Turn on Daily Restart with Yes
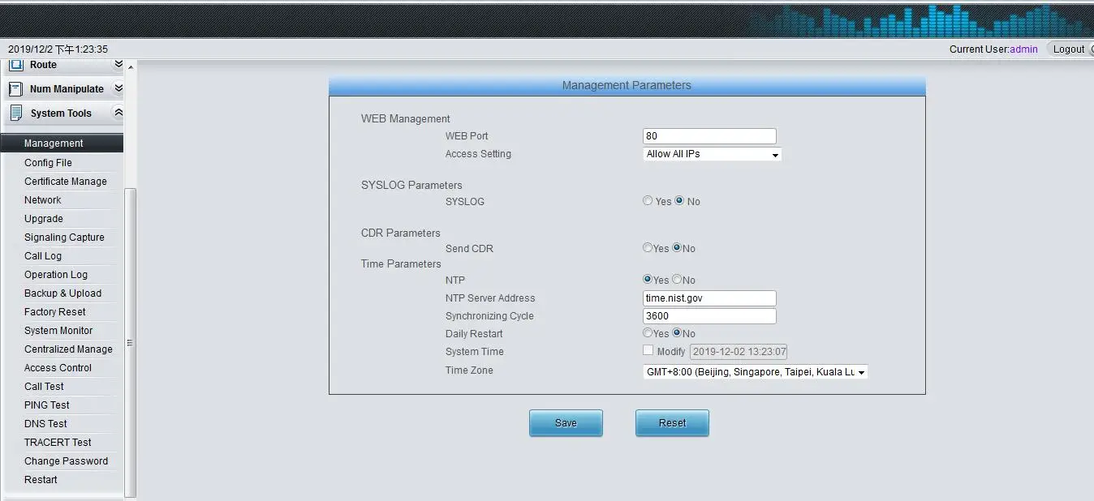 tap(648, 333)
